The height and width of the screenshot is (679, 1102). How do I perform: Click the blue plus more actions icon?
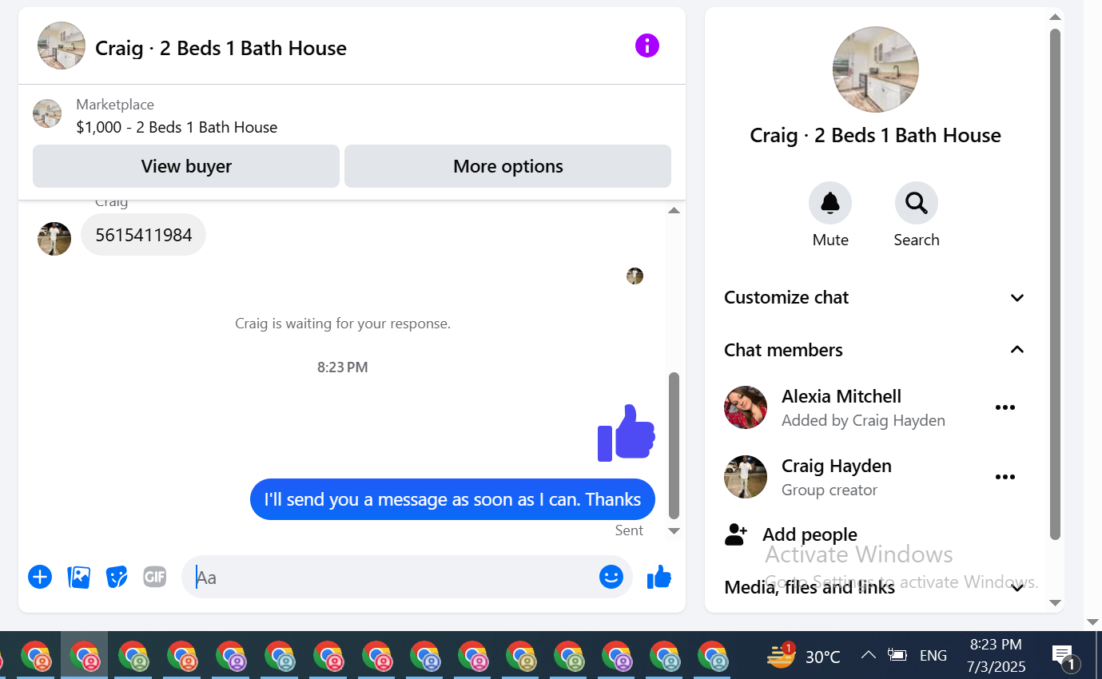[x=40, y=577]
